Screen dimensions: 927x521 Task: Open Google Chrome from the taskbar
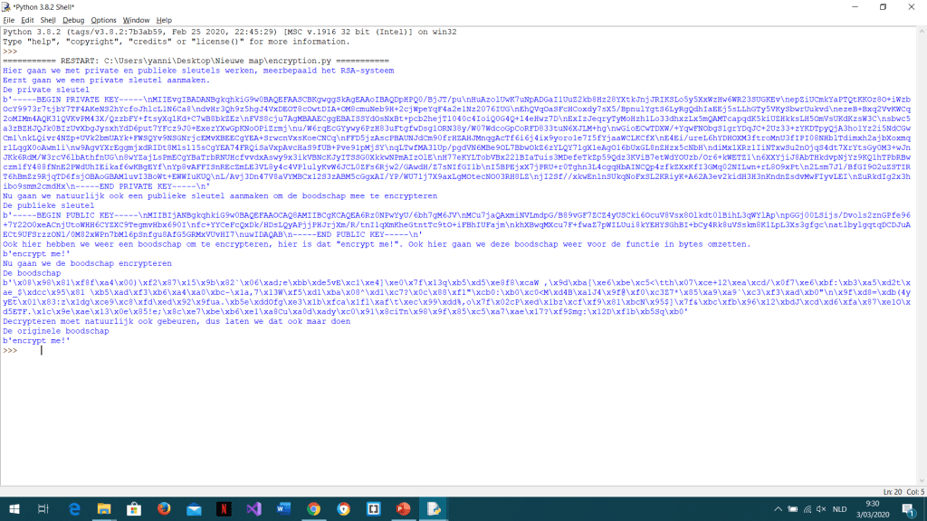point(313,507)
